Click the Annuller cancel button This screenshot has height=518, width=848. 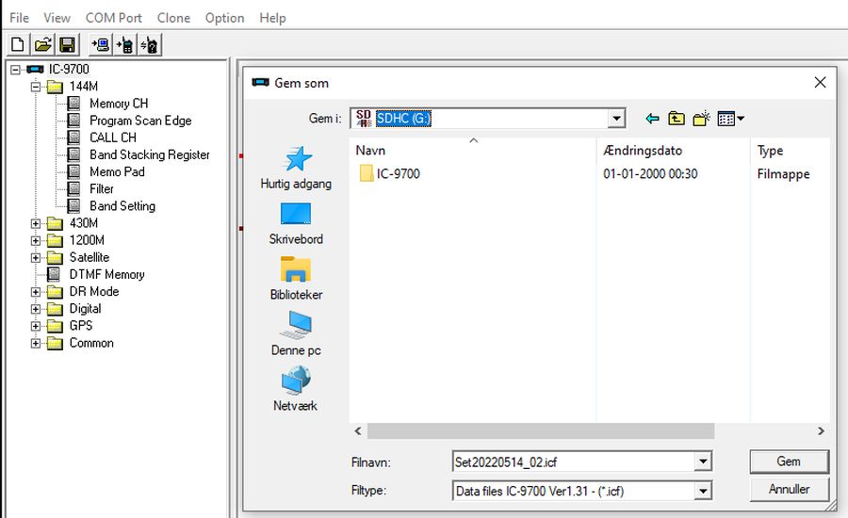[789, 490]
